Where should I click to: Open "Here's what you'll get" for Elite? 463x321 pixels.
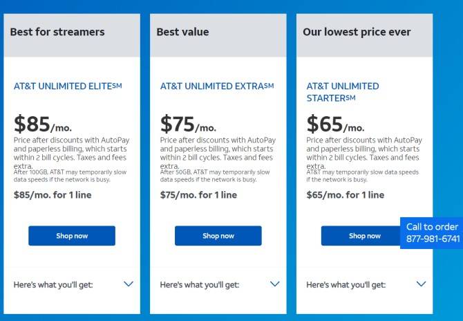(53, 284)
